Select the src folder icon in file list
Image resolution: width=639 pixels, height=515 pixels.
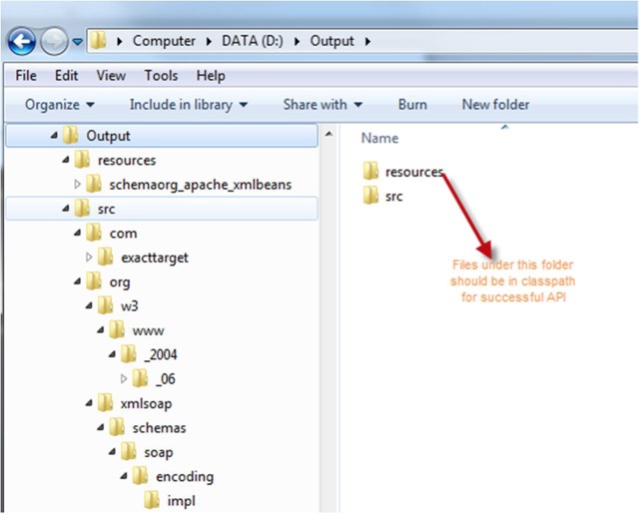pyautogui.click(x=370, y=196)
